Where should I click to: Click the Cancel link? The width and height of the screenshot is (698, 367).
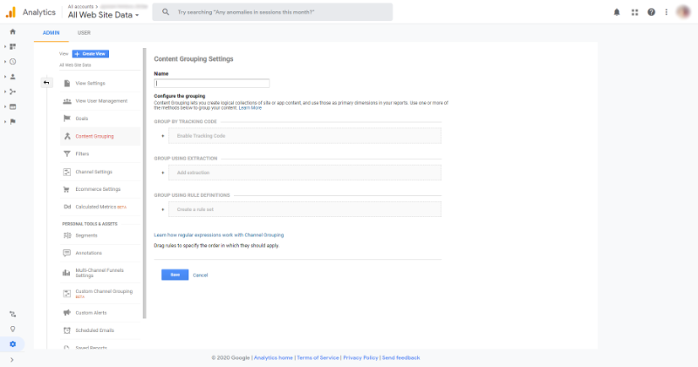[201, 275]
